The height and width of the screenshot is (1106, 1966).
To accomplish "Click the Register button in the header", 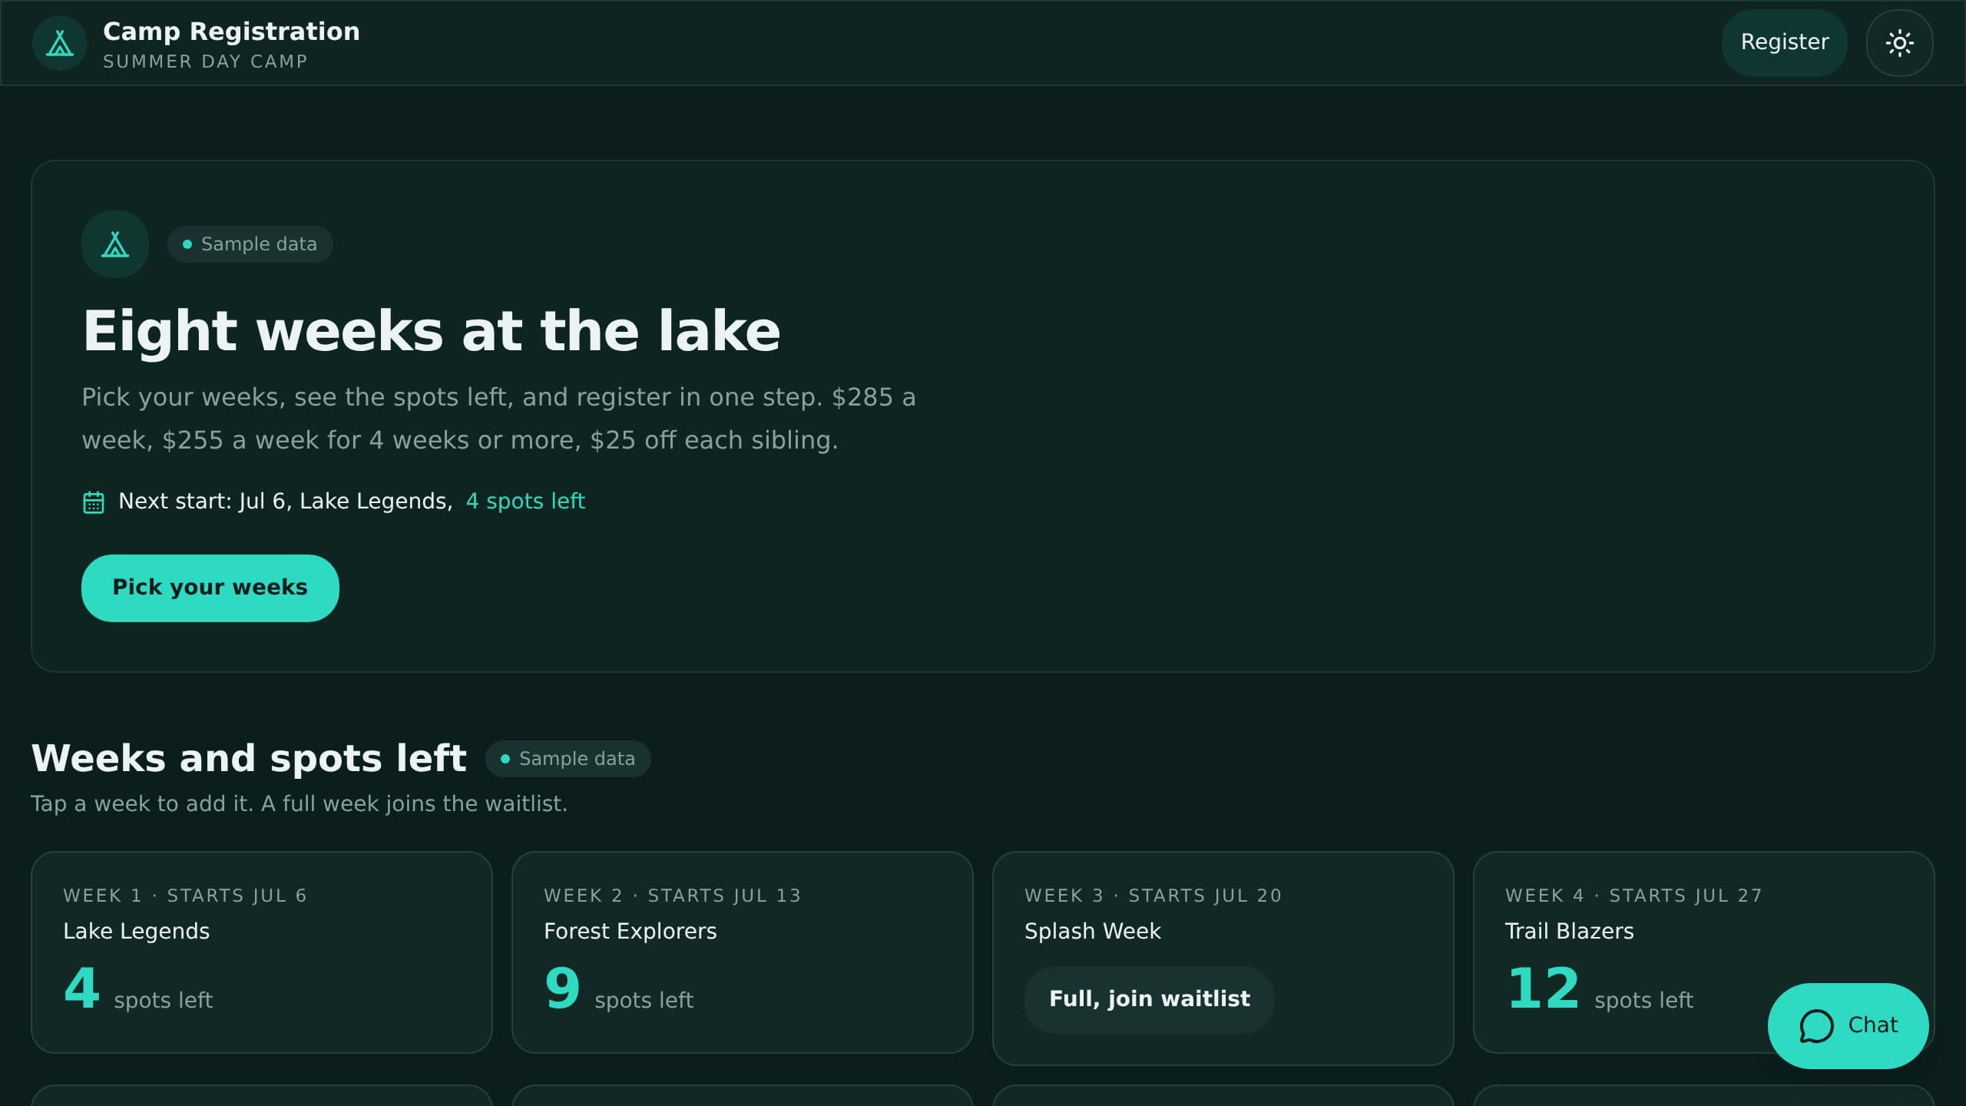I will click(x=1784, y=43).
